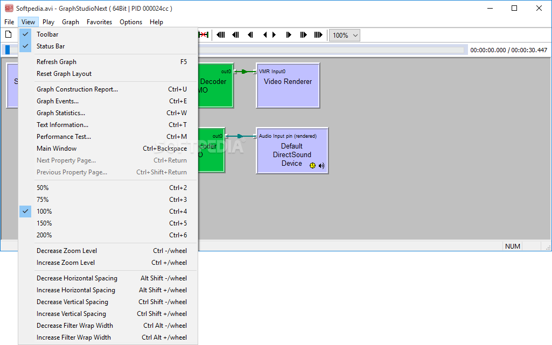Open the 100% zoom dropdown in toolbar

point(345,35)
